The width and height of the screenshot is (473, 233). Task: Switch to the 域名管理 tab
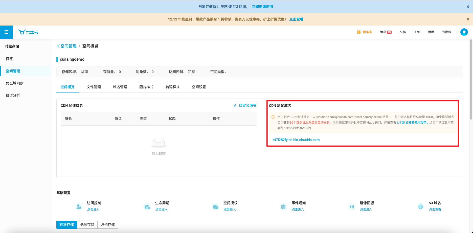(x=120, y=87)
